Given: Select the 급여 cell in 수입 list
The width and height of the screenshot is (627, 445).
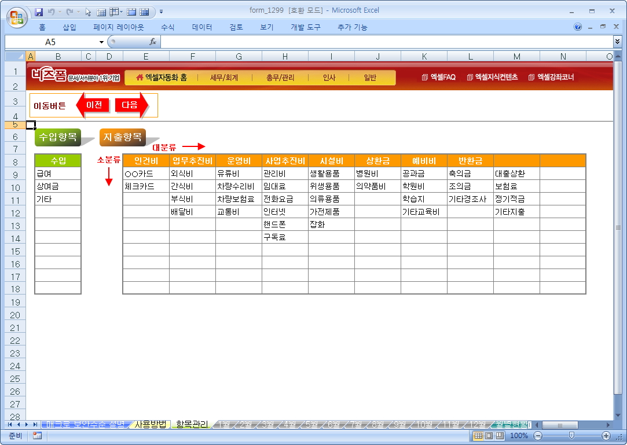Looking at the screenshot, I should pyautogui.click(x=57, y=173).
